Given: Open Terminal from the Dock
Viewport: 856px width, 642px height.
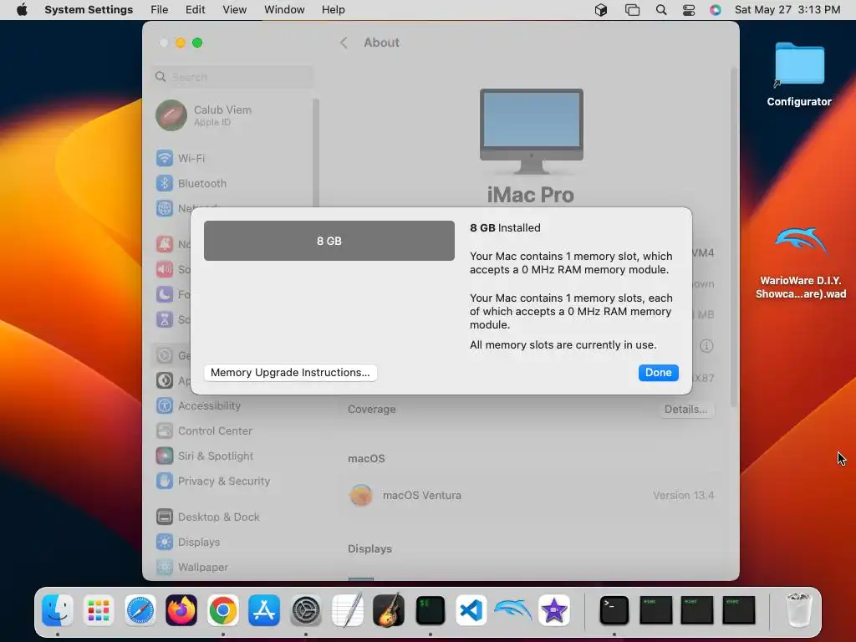Looking at the screenshot, I should (x=614, y=610).
